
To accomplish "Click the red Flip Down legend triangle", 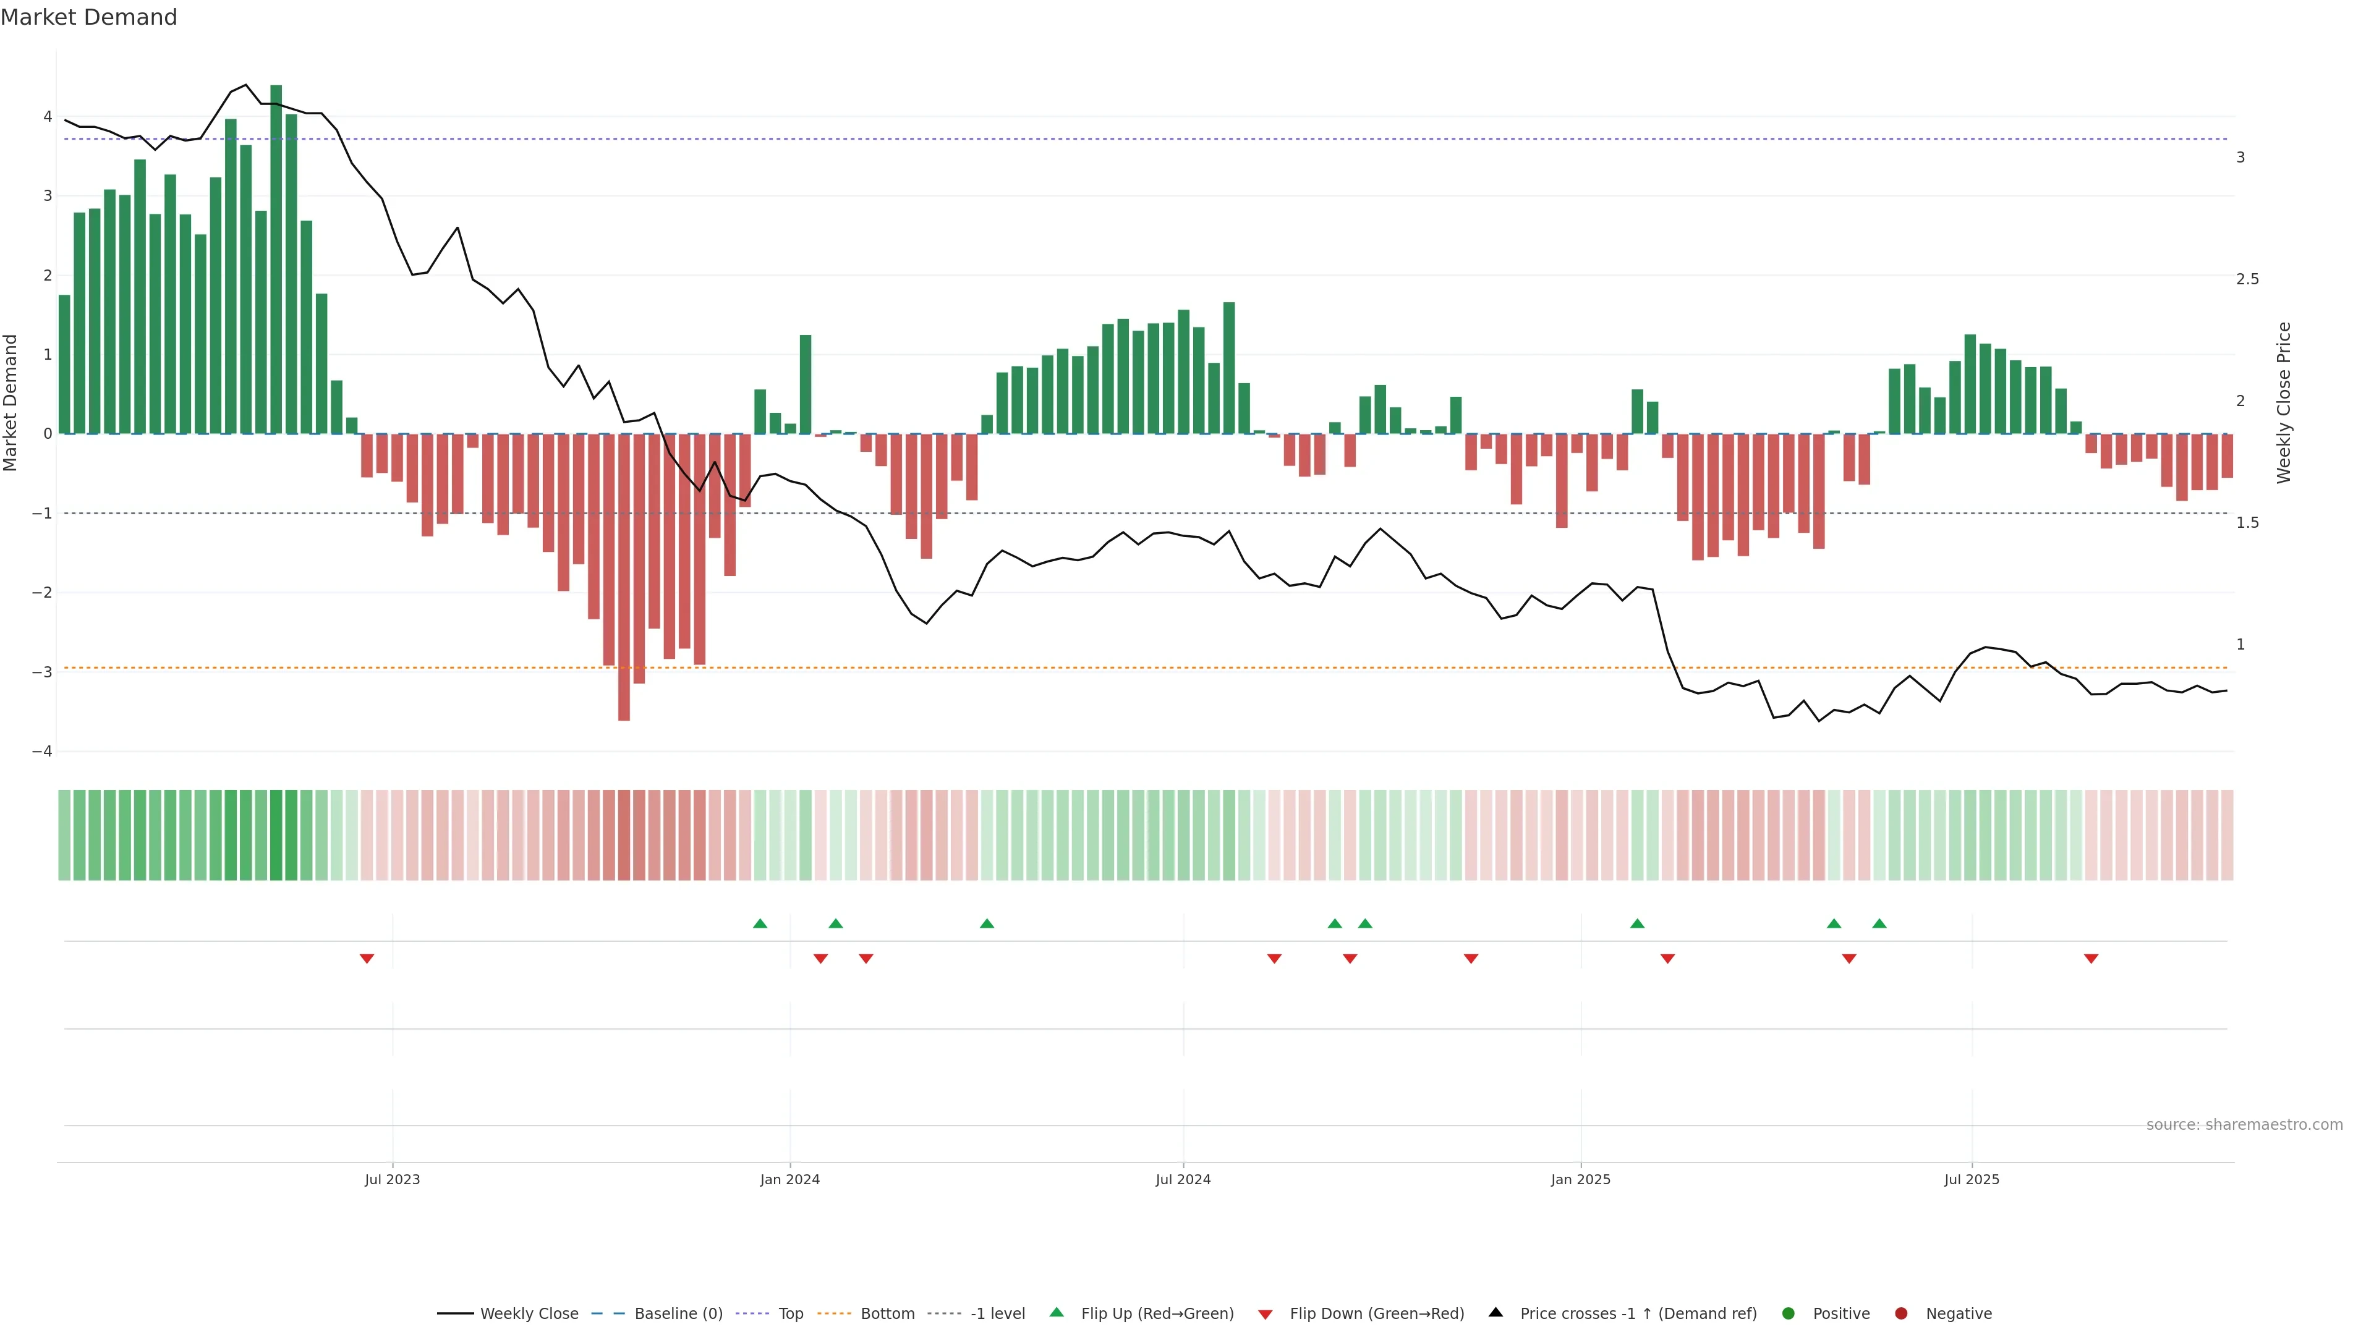I will 1266,1315.
